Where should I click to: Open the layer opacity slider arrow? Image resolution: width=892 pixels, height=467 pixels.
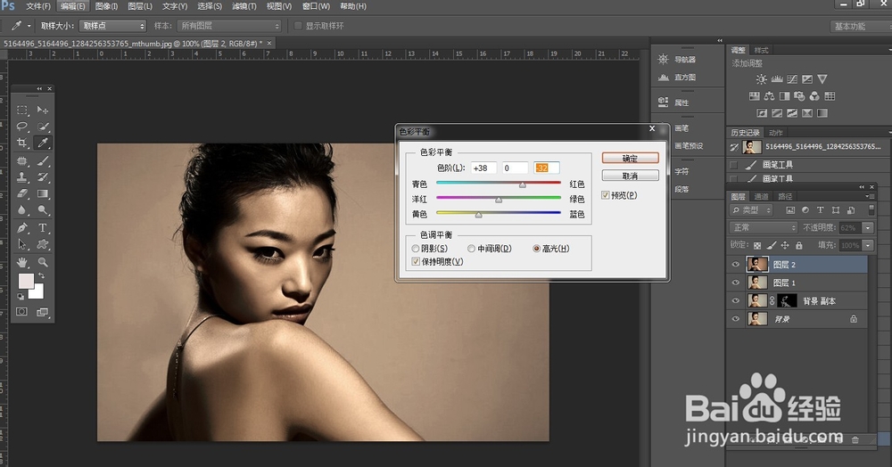tap(868, 228)
